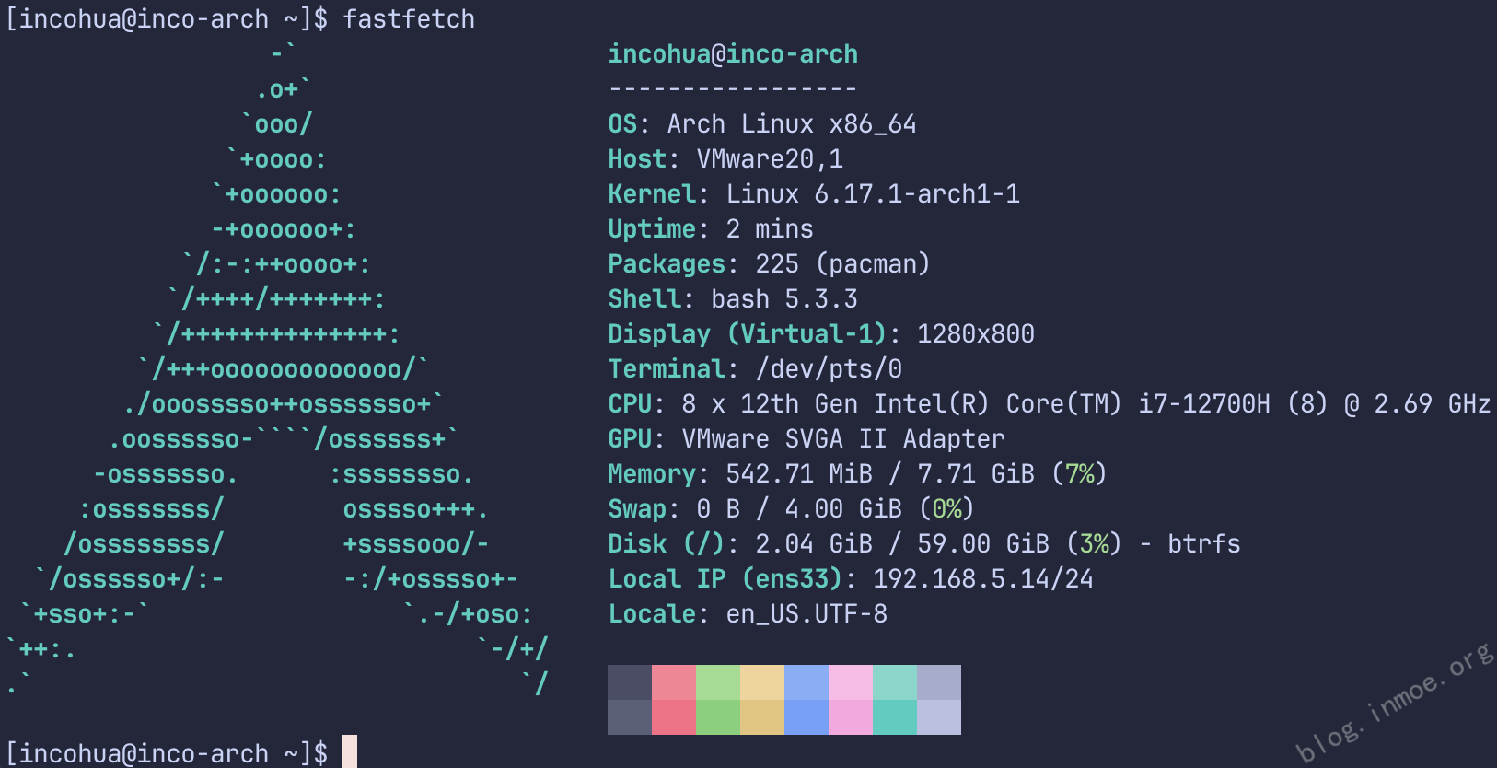Open the blog.inmoe.org watermark link
The height and width of the screenshot is (768, 1497).
(1394, 704)
